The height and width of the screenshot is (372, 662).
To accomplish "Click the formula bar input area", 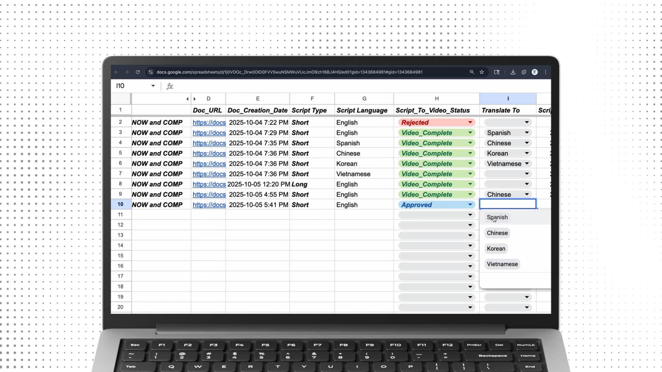I will (345, 86).
